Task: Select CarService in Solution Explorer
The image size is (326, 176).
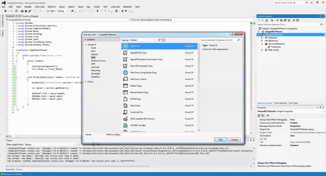Action: tap(276, 47)
